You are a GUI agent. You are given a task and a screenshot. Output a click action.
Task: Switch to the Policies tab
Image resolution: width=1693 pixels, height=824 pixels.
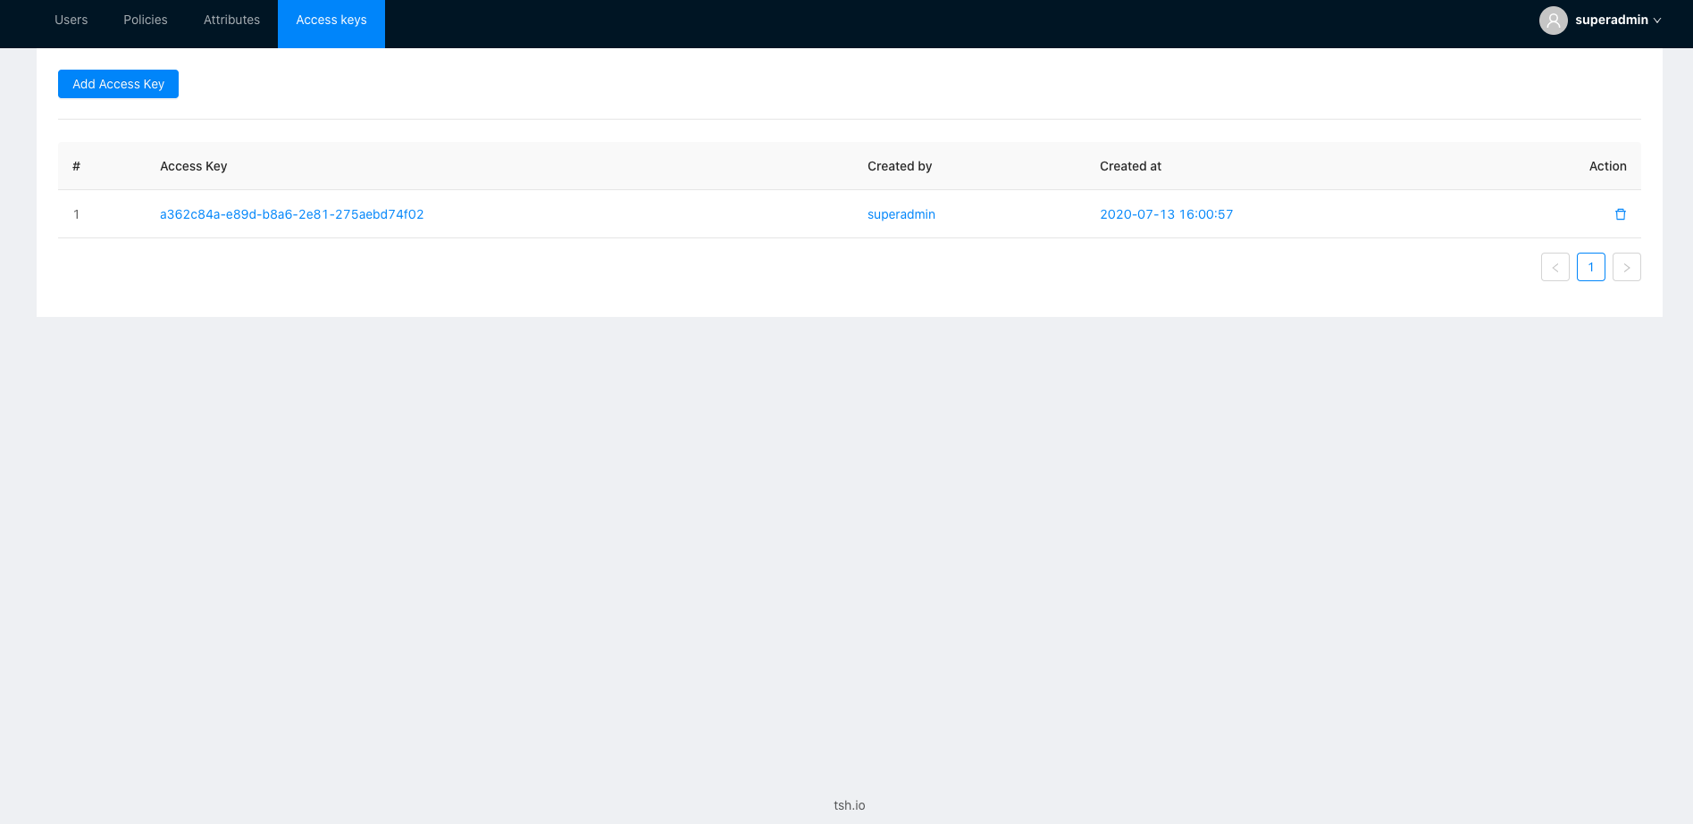click(x=146, y=20)
